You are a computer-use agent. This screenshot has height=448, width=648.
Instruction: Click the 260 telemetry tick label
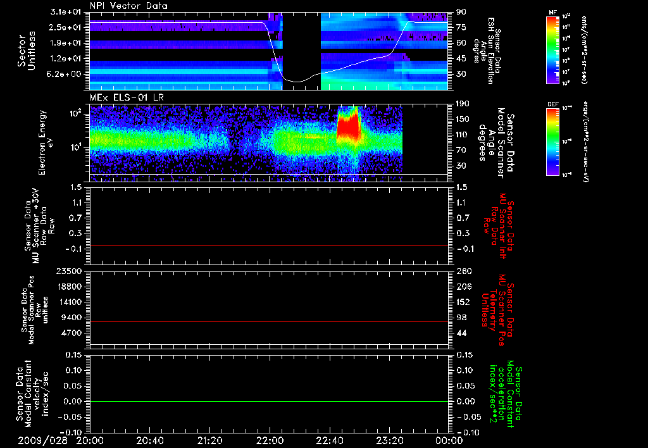pos(463,271)
